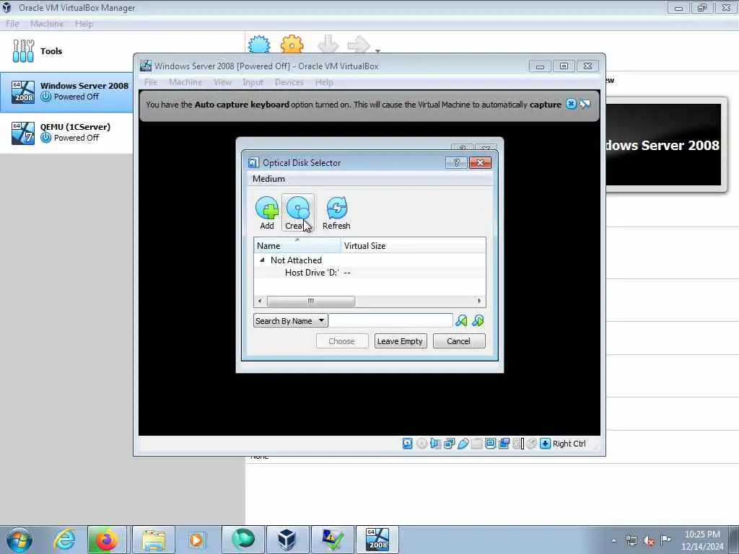Open Help menu in VirtualBox Manager

click(84, 24)
